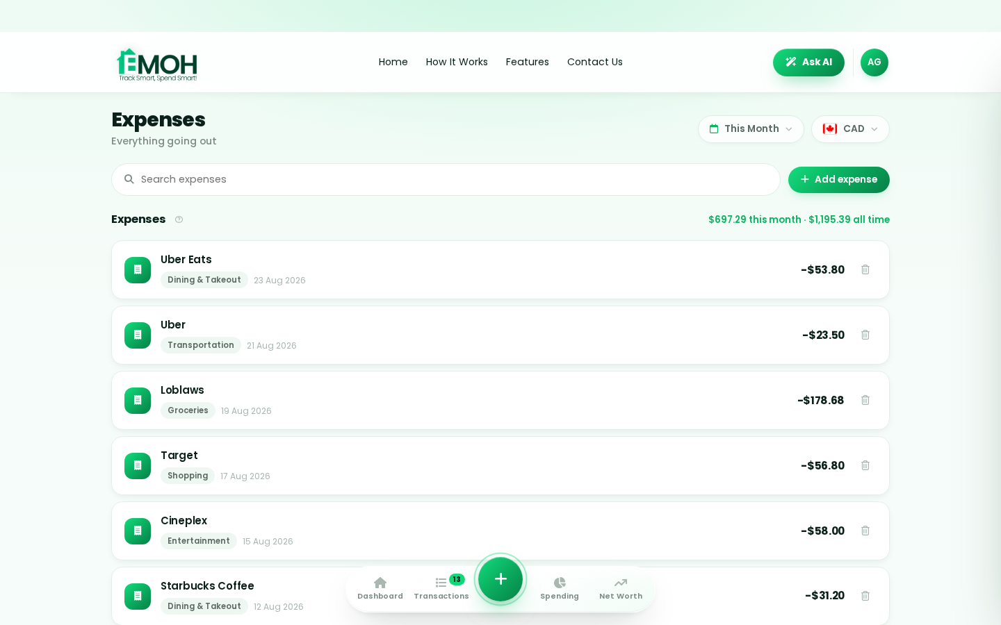Click the Canadian flag icon
1001x625 pixels.
(830, 129)
